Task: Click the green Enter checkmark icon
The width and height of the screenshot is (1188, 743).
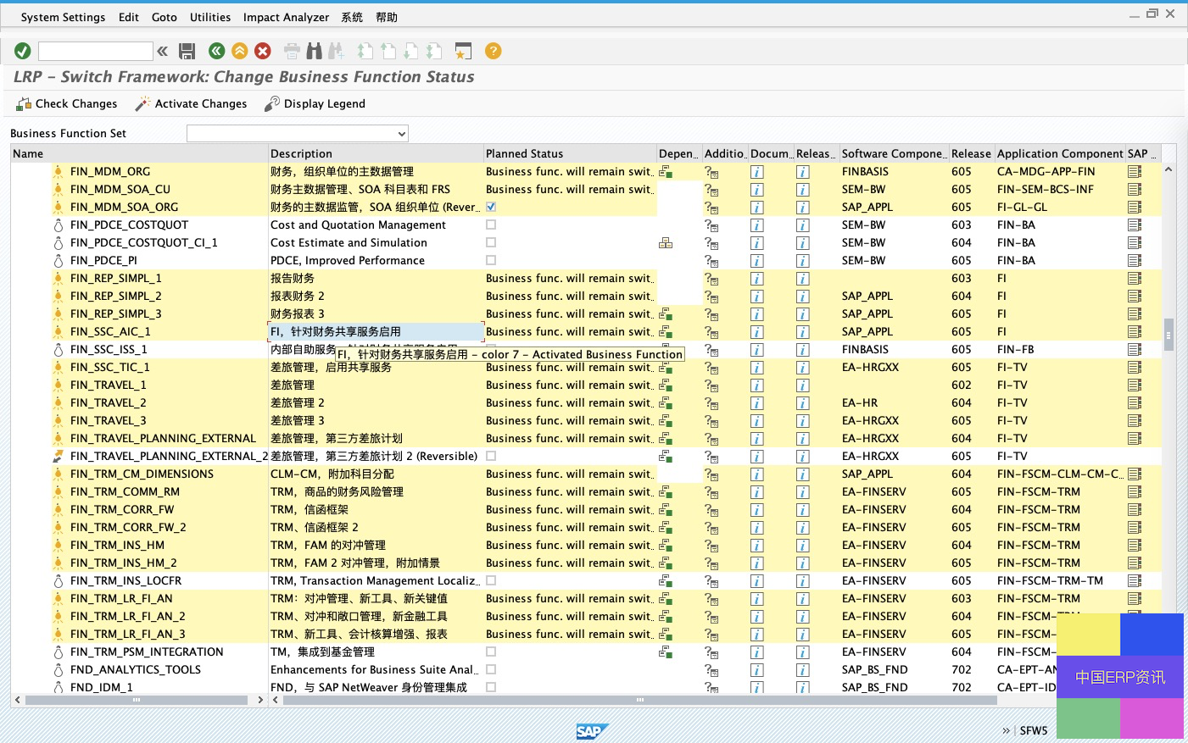Action: 23,51
